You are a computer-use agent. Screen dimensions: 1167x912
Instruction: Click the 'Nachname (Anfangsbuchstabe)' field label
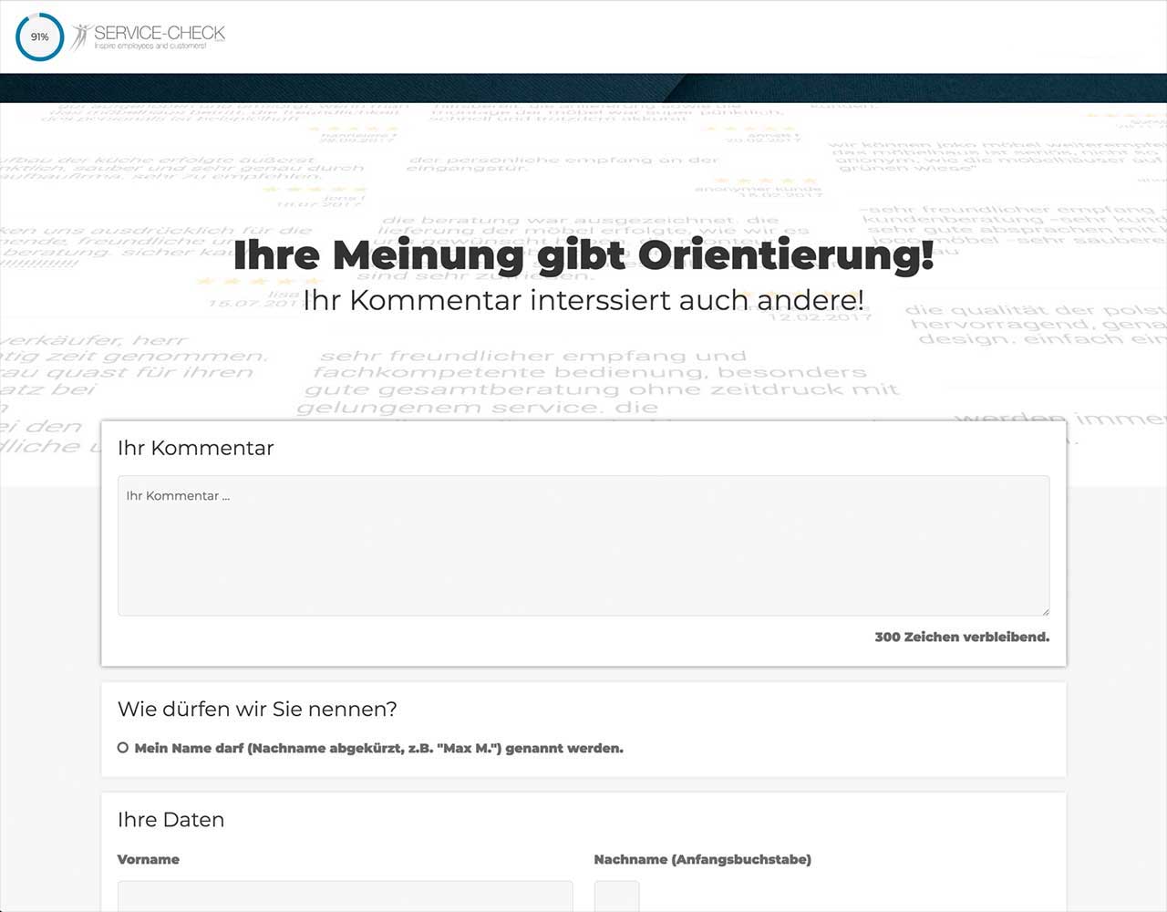[x=702, y=859]
